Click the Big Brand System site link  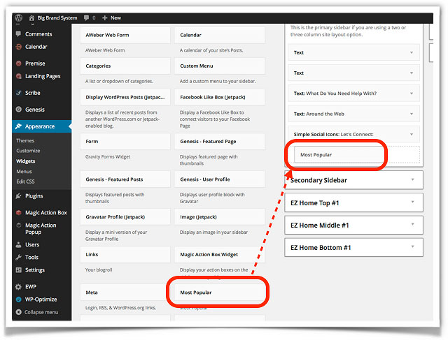(x=57, y=17)
